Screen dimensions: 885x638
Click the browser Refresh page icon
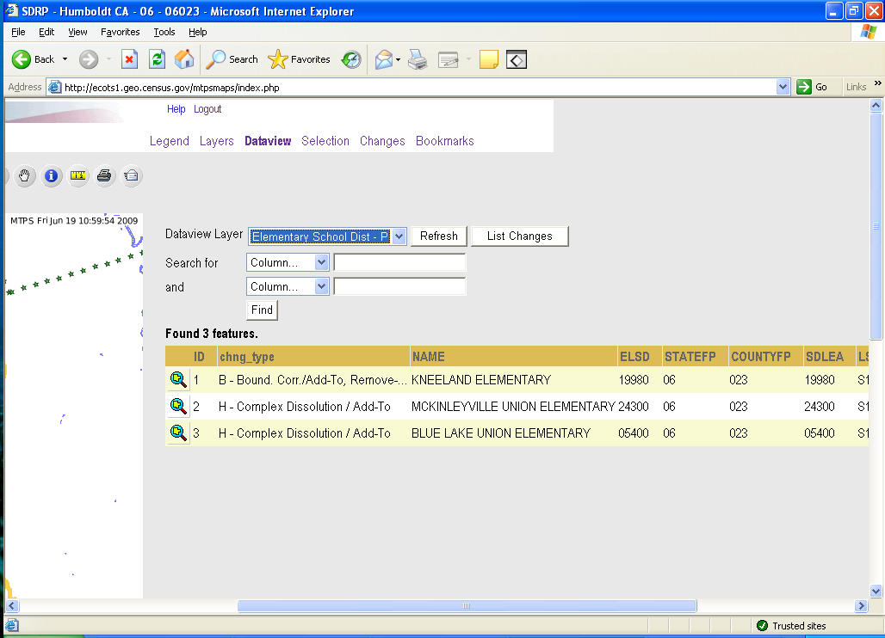[x=157, y=59]
